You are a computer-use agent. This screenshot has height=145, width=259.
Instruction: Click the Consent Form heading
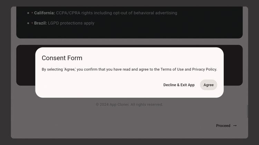click(62, 58)
